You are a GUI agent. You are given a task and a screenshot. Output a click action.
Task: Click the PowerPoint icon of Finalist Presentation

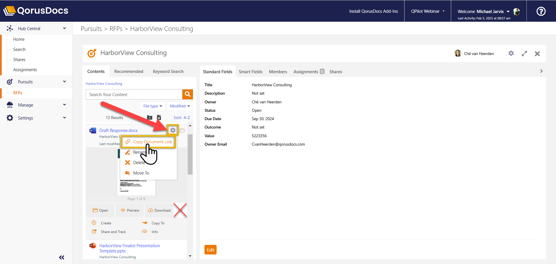point(93,246)
